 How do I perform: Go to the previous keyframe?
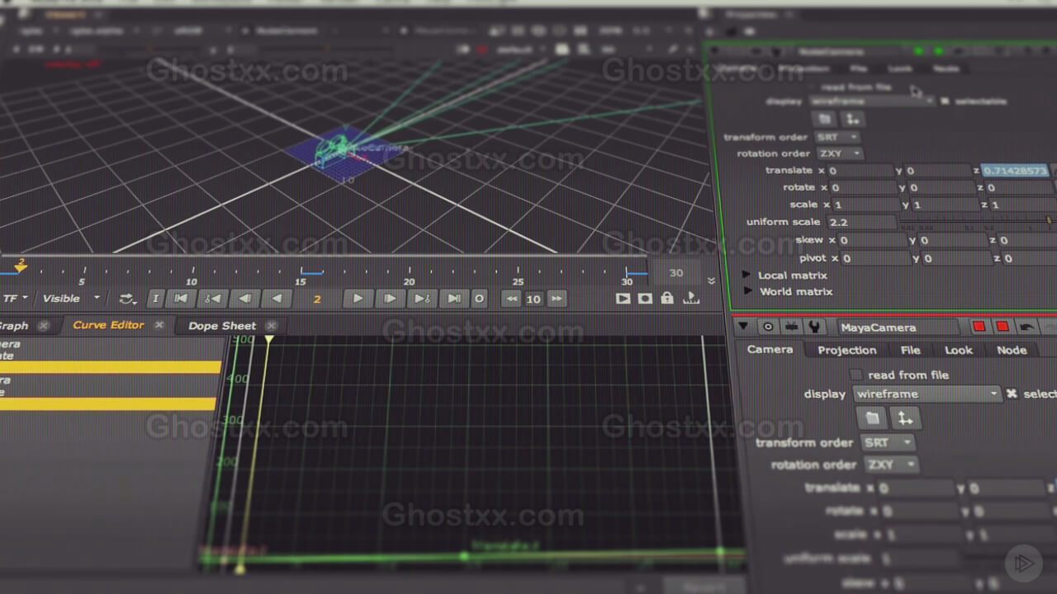pyautogui.click(x=213, y=299)
